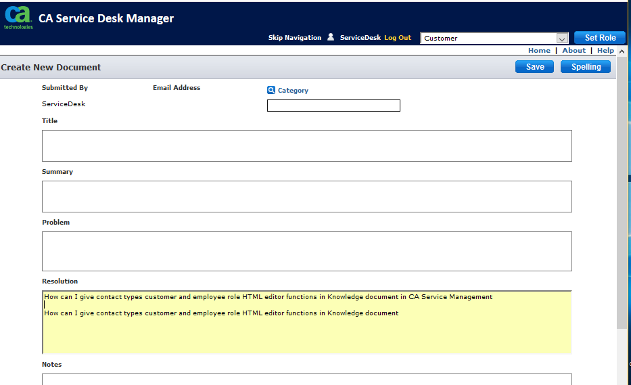Click inside the Title text box

click(x=306, y=145)
